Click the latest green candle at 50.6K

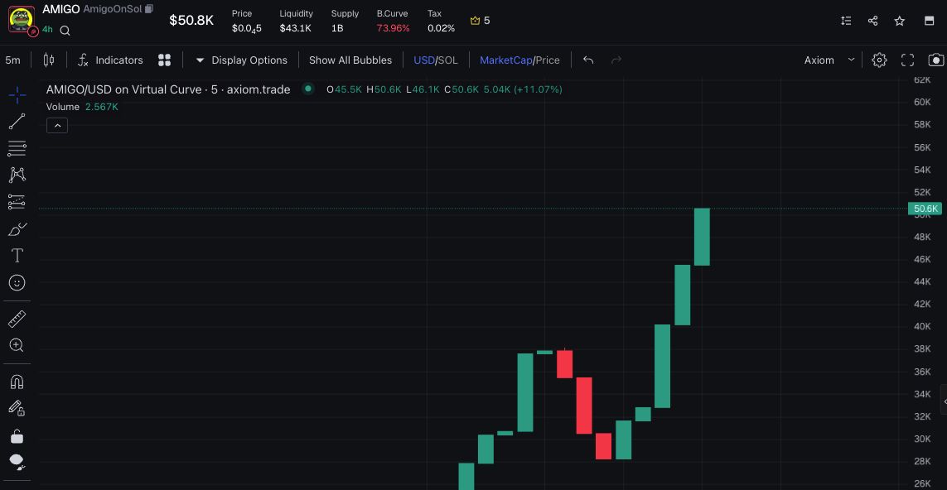(702, 237)
